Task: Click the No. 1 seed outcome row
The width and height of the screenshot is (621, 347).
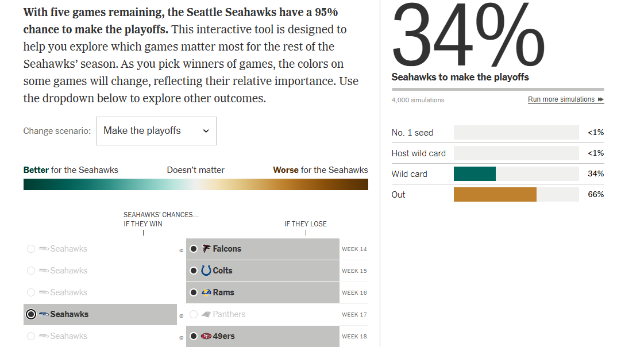Action: [497, 133]
